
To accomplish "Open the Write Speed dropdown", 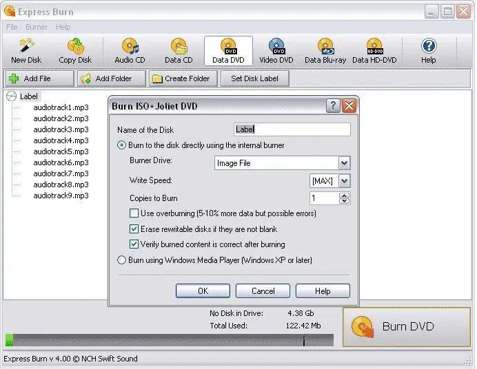I will (x=344, y=181).
